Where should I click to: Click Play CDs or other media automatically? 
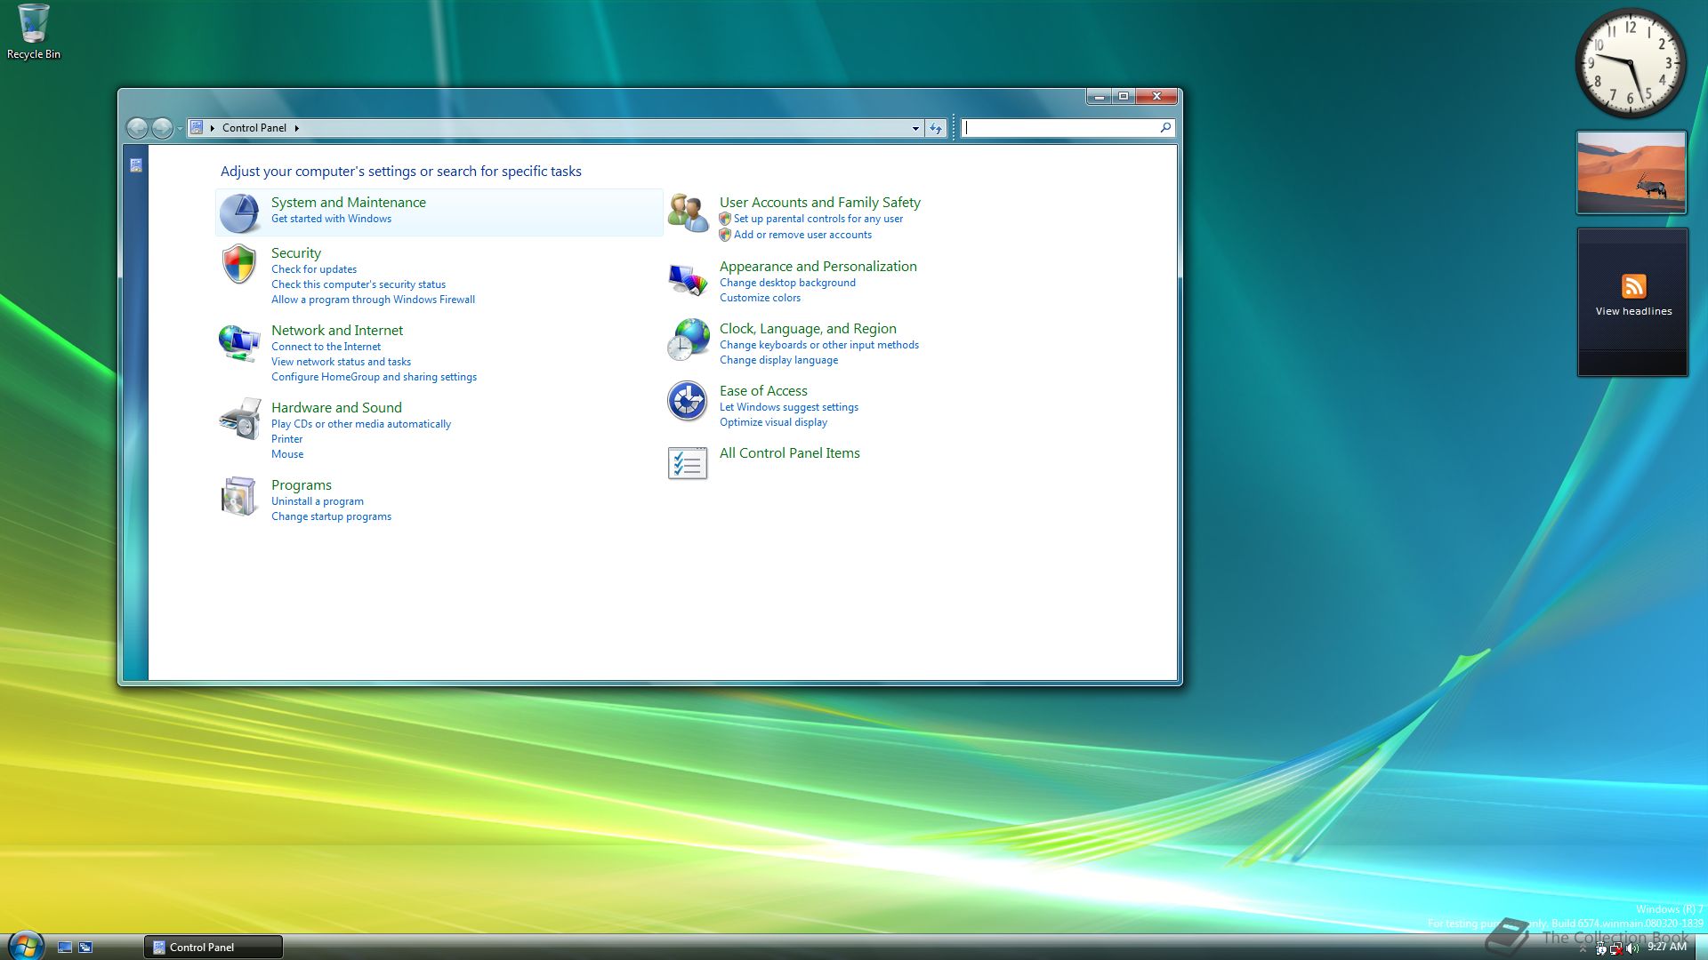pyautogui.click(x=361, y=424)
